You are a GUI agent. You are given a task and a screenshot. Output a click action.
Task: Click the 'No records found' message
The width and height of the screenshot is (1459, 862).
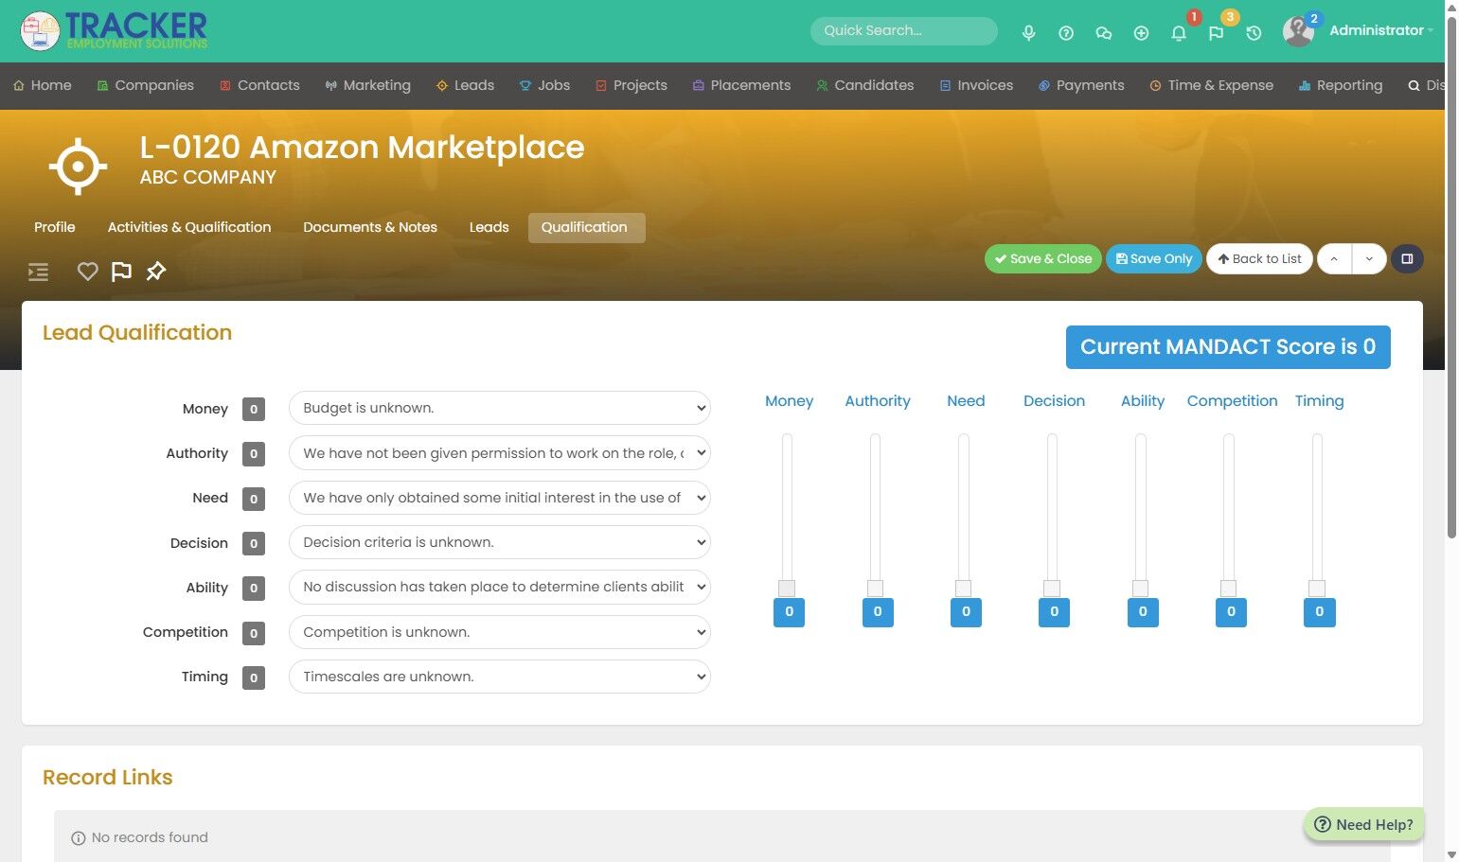click(x=150, y=837)
